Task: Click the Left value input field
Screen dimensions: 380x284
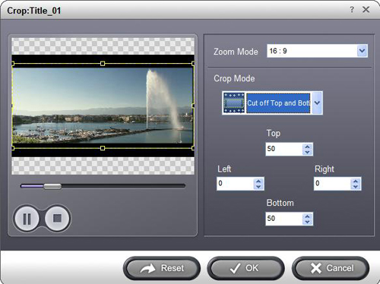Action: [235, 184]
